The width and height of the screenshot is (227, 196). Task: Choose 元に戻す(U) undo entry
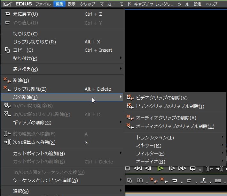pyautogui.click(x=62, y=14)
